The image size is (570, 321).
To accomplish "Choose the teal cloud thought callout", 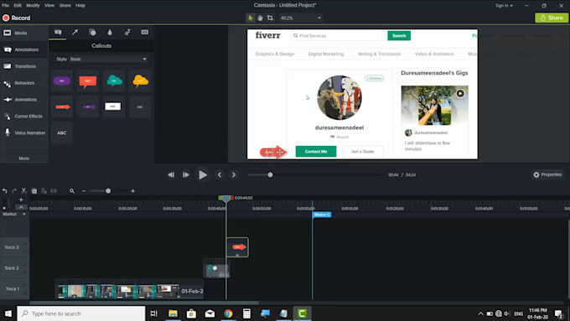I will (114, 80).
